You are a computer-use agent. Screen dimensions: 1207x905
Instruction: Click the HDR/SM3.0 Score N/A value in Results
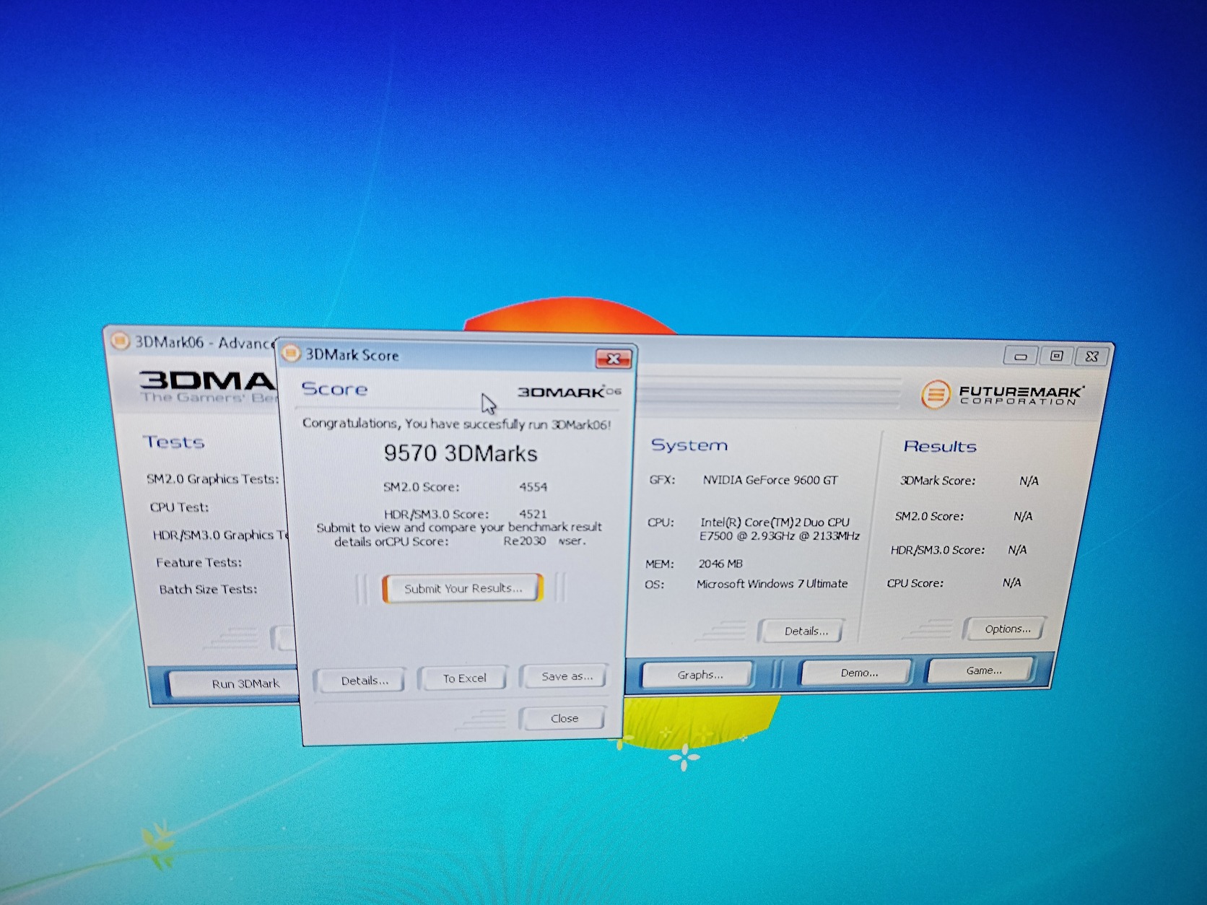click(x=1017, y=550)
